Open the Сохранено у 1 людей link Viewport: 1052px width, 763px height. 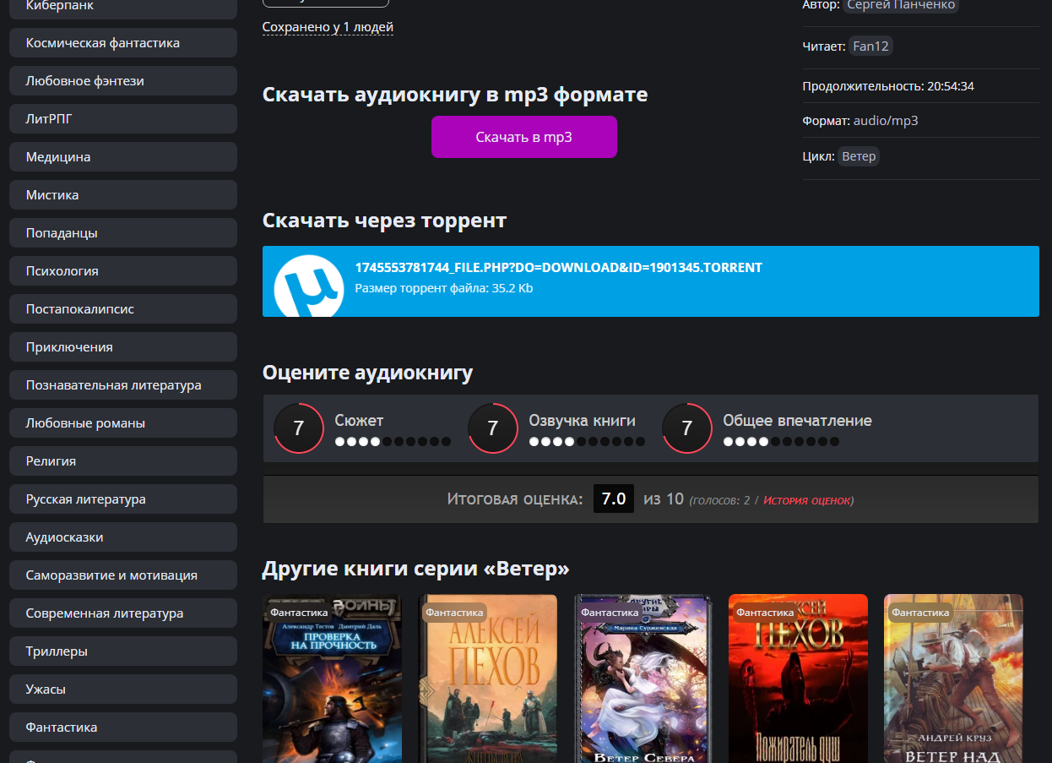click(x=328, y=27)
